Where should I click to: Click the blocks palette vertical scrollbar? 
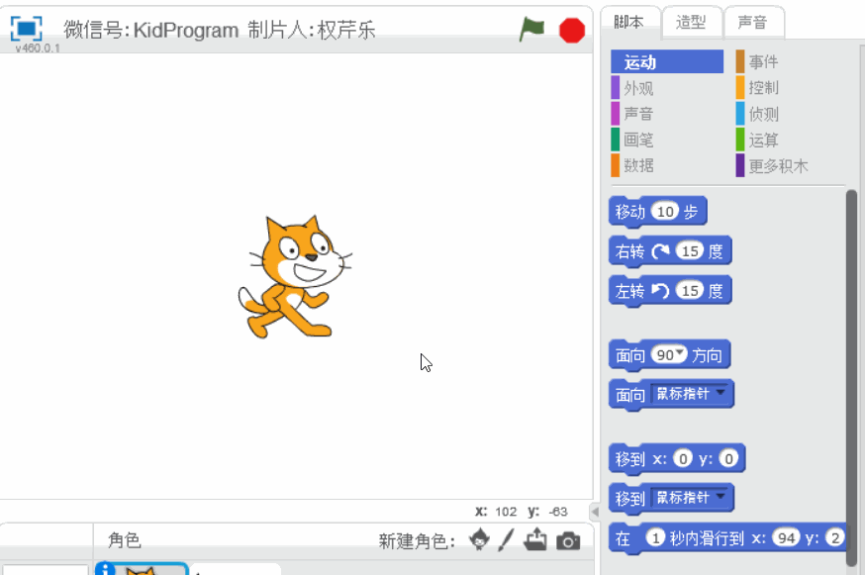tap(851, 377)
